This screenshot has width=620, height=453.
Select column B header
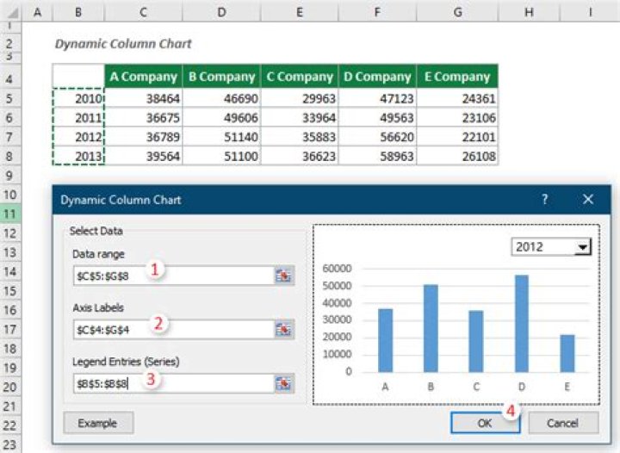(78, 12)
